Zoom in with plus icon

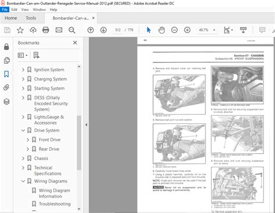click(187, 30)
